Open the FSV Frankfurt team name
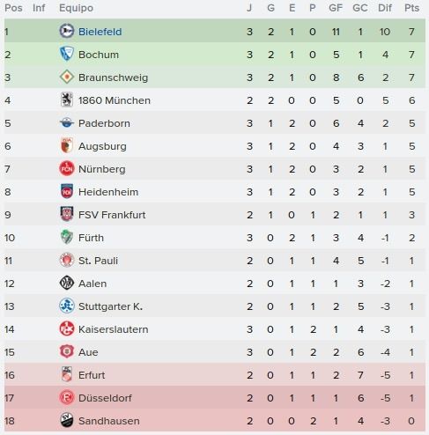Image resolution: width=429 pixels, height=435 pixels. tap(112, 215)
